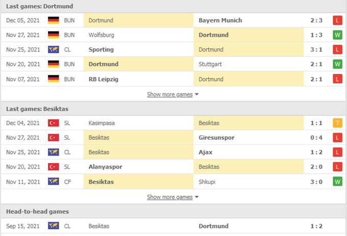The image size is (347, 236).
Task: Click green W badge for Shkupi match
Action: 337,181
